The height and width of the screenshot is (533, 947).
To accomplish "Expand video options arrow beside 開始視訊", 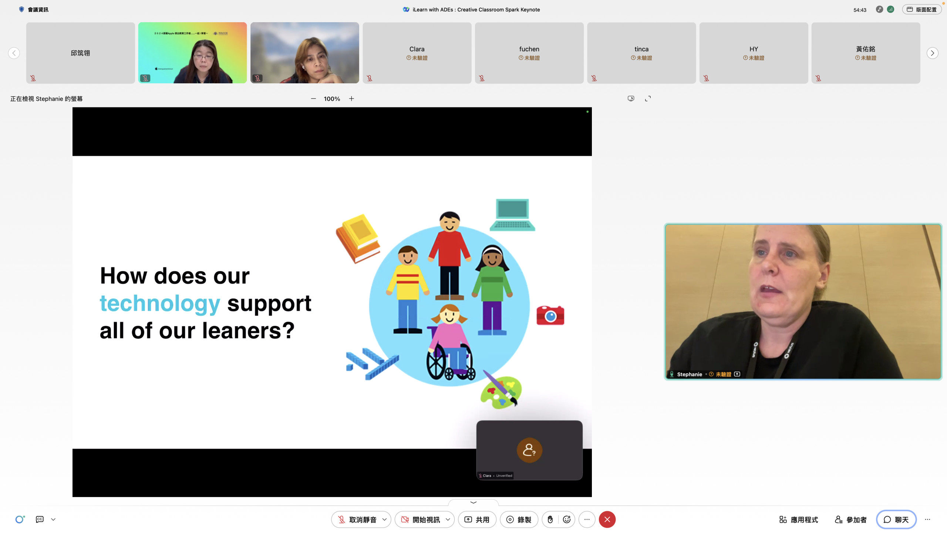I will click(448, 519).
